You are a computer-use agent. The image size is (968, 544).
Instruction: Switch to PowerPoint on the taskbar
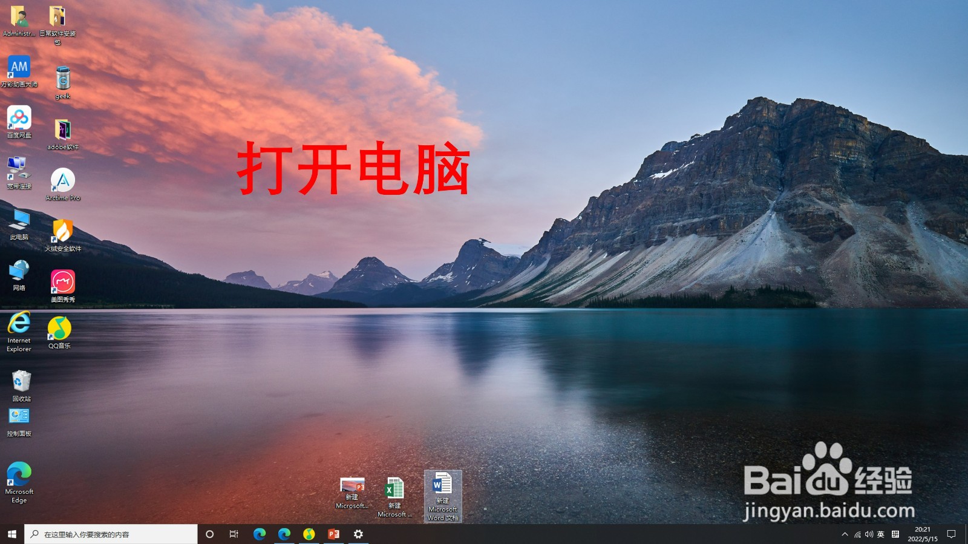(x=333, y=534)
